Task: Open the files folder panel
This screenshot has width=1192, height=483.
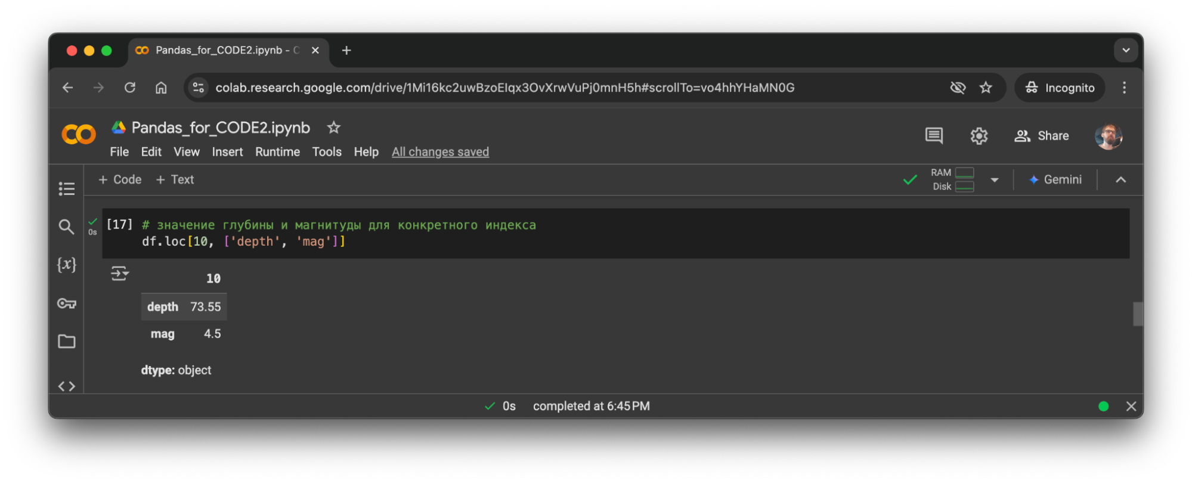Action: pos(66,342)
